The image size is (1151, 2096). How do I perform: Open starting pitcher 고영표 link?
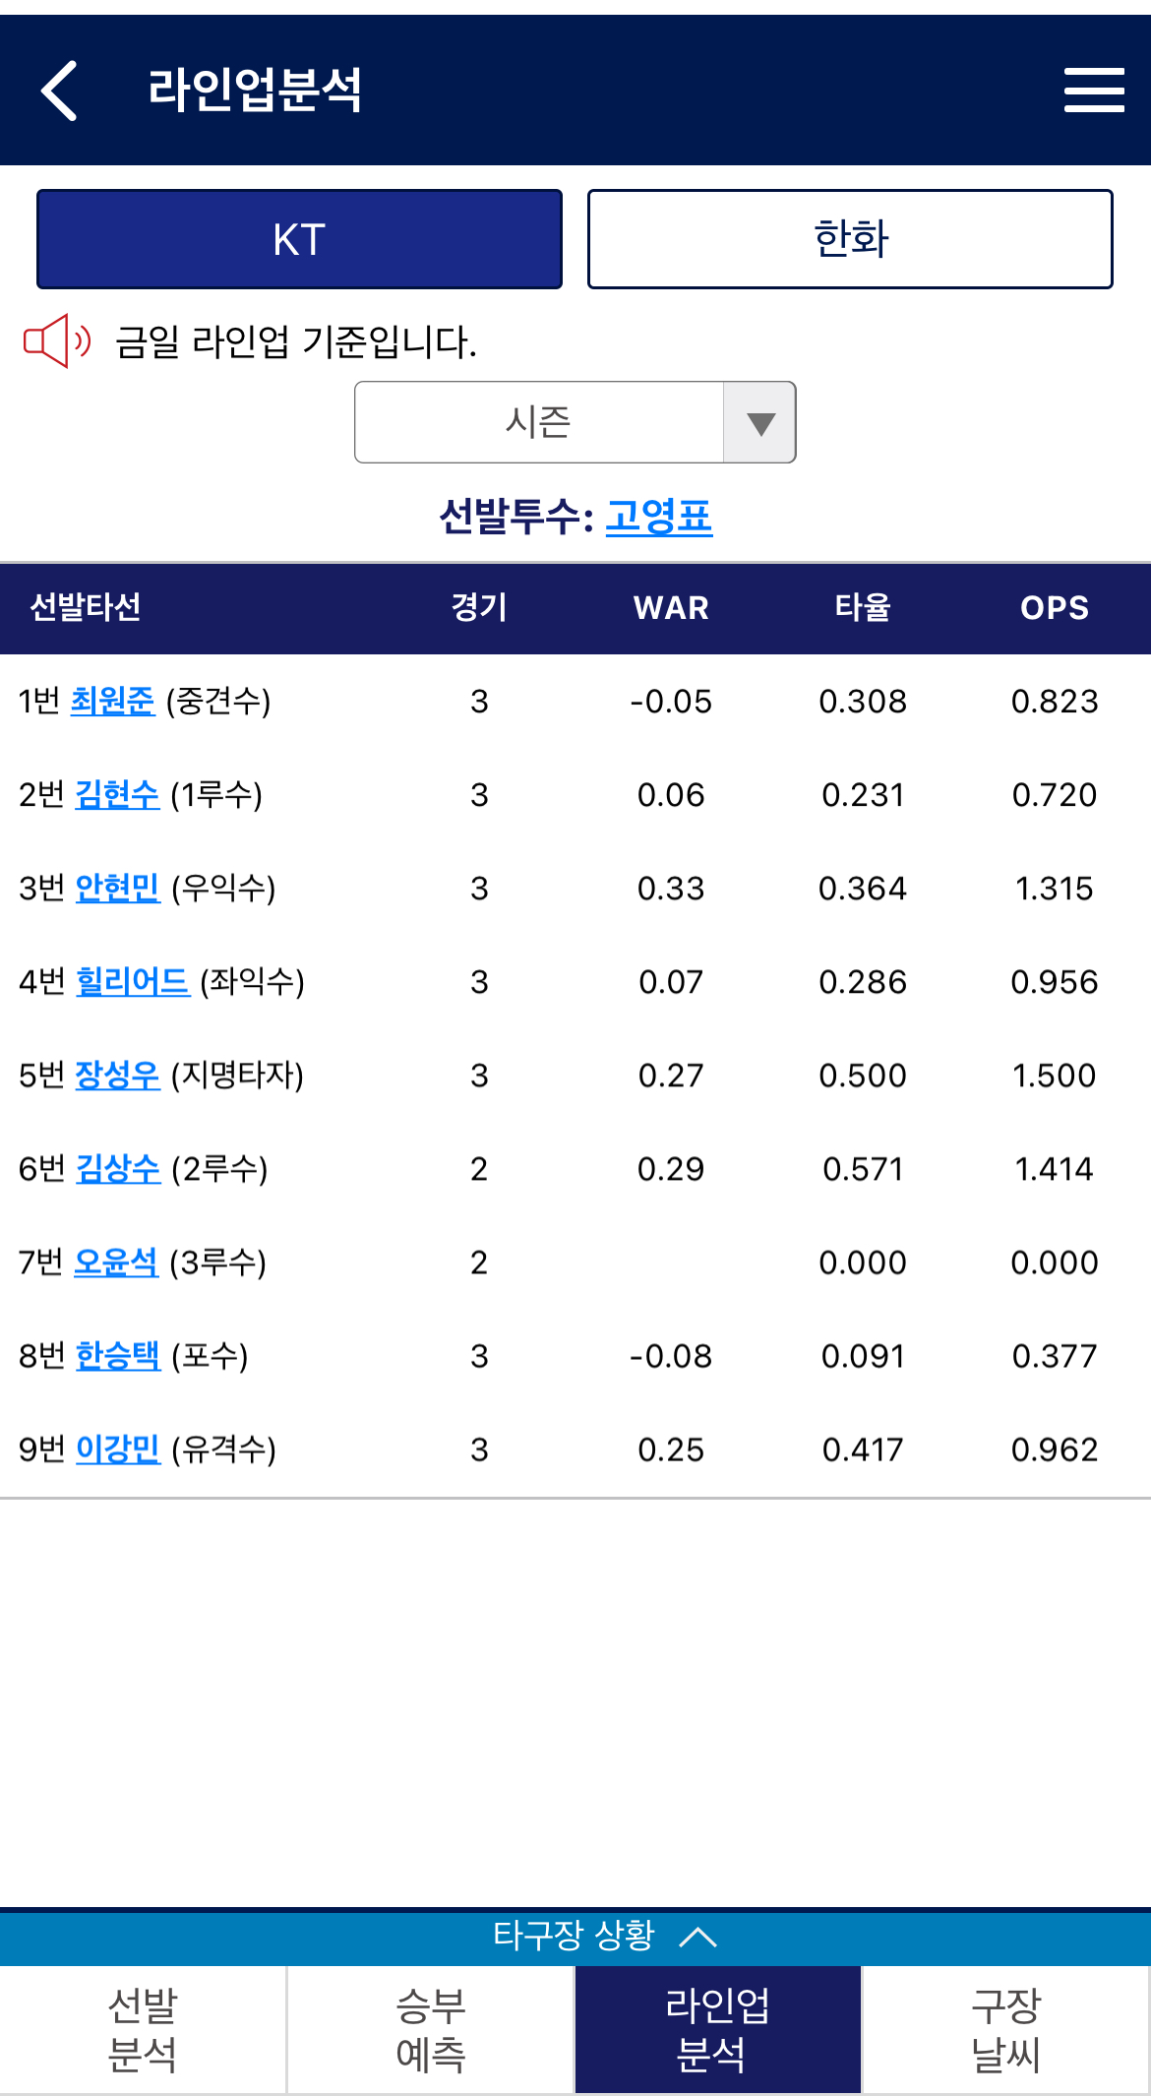point(658,516)
